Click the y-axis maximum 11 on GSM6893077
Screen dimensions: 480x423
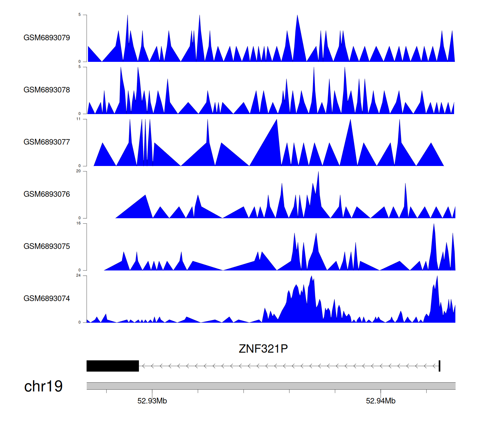coord(78,119)
